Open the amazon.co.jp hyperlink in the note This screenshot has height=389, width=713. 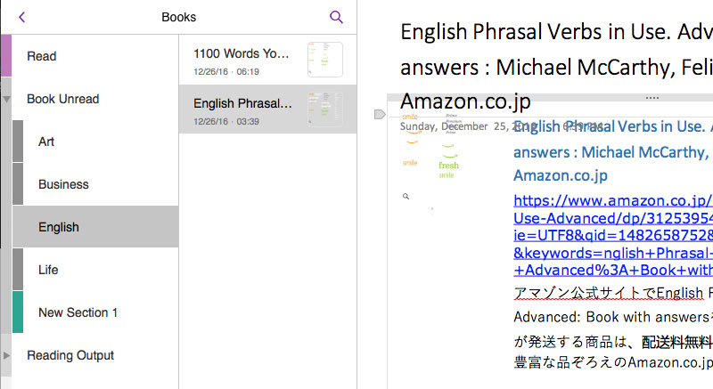point(613,235)
